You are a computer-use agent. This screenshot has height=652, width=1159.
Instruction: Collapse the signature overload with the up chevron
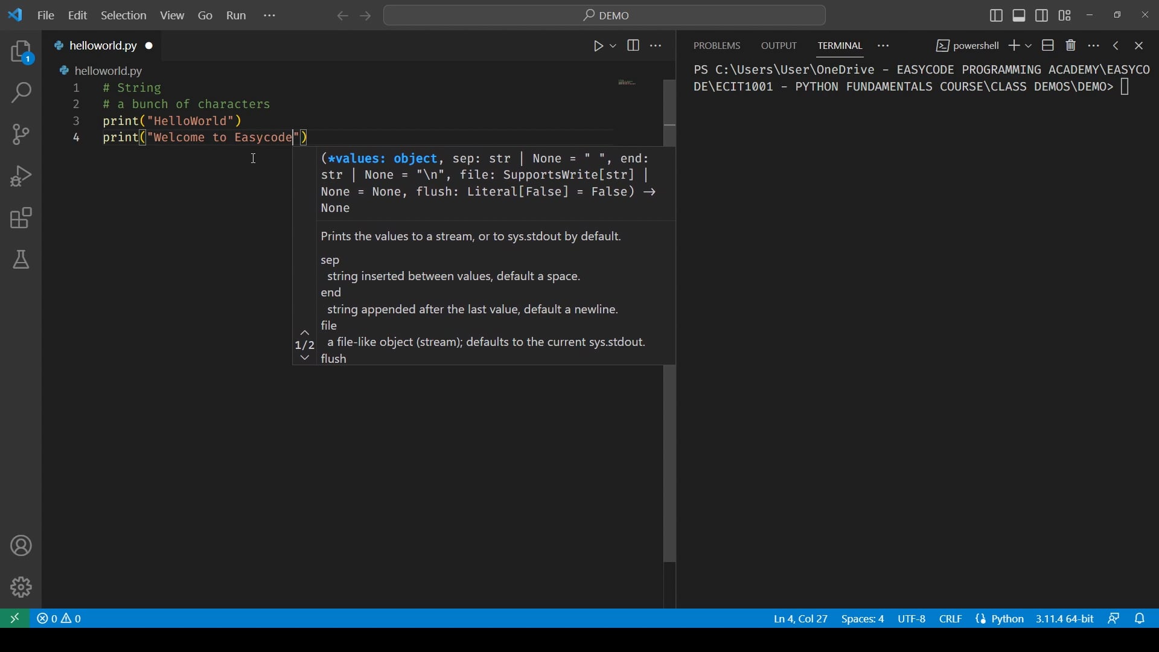[305, 333]
